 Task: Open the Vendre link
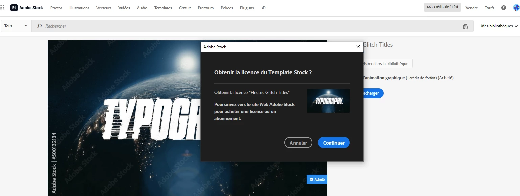point(472,8)
